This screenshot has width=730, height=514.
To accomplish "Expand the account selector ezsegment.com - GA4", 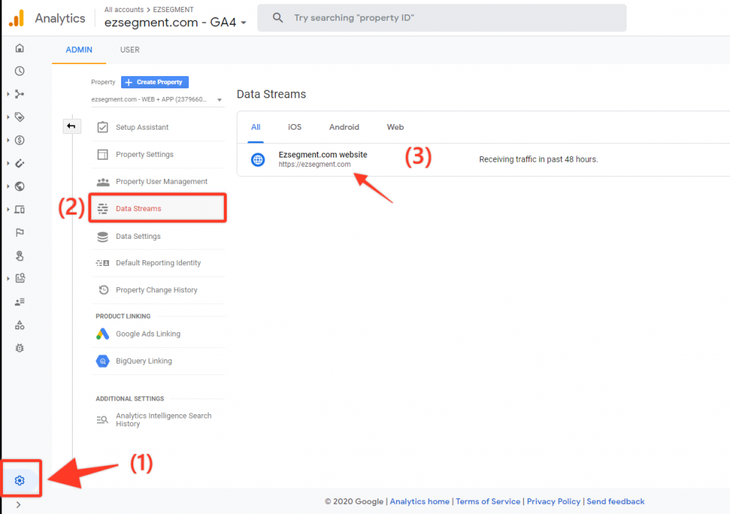I will [x=175, y=22].
